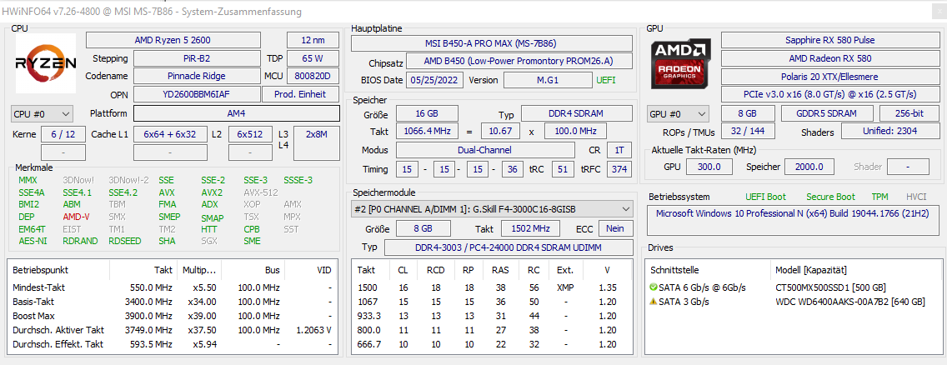The width and height of the screenshot is (947, 365).
Task: Click the 1T command rate field
Action: pyautogui.click(x=619, y=150)
